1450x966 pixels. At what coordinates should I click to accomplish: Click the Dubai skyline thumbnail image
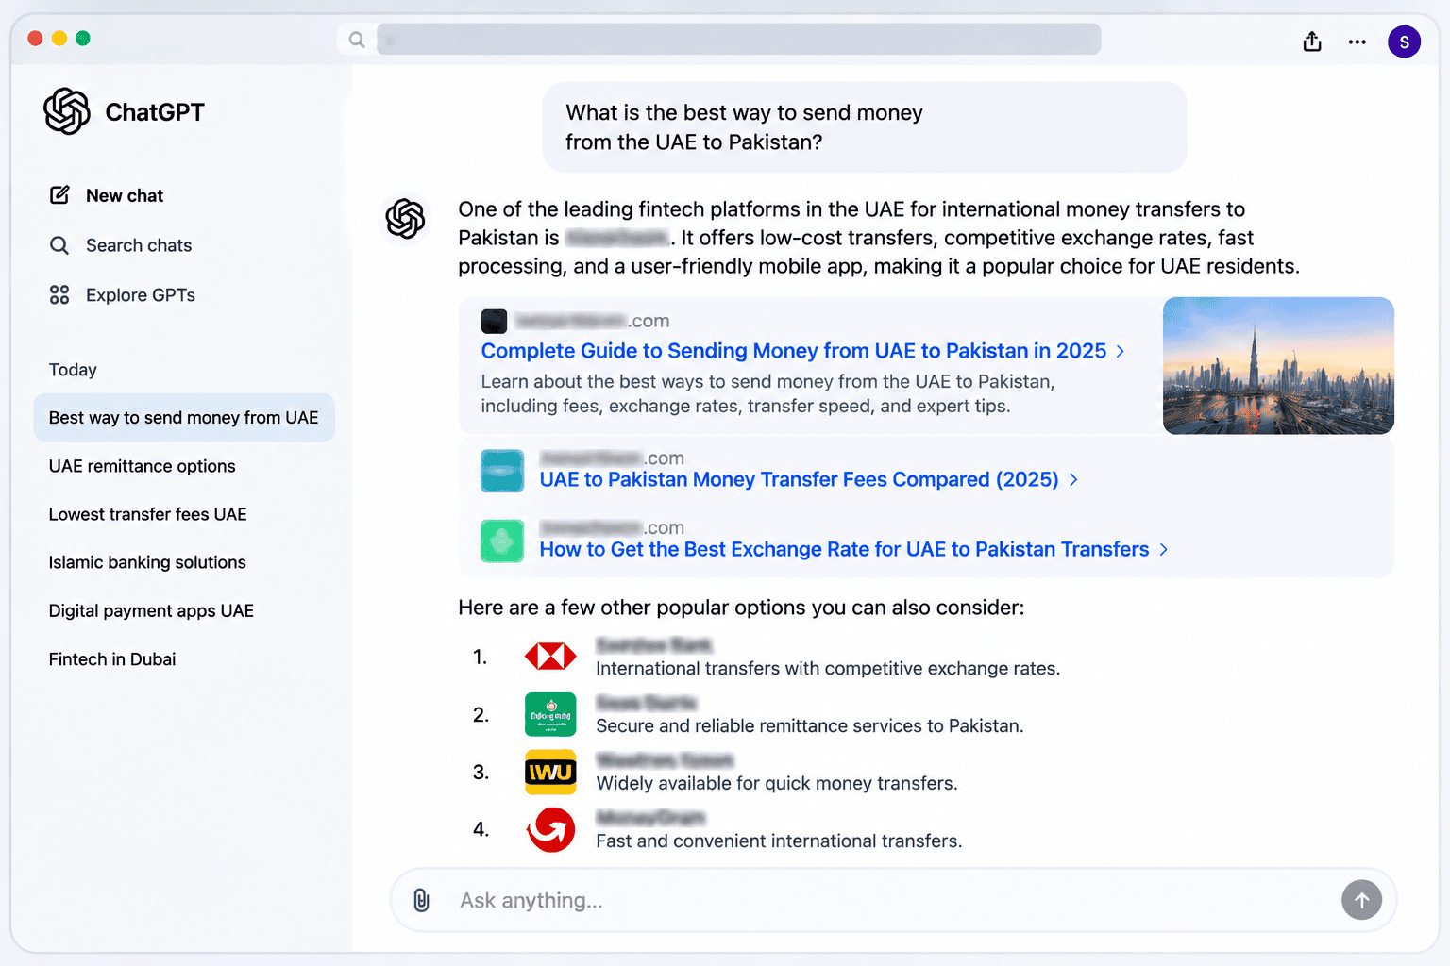[1278, 366]
